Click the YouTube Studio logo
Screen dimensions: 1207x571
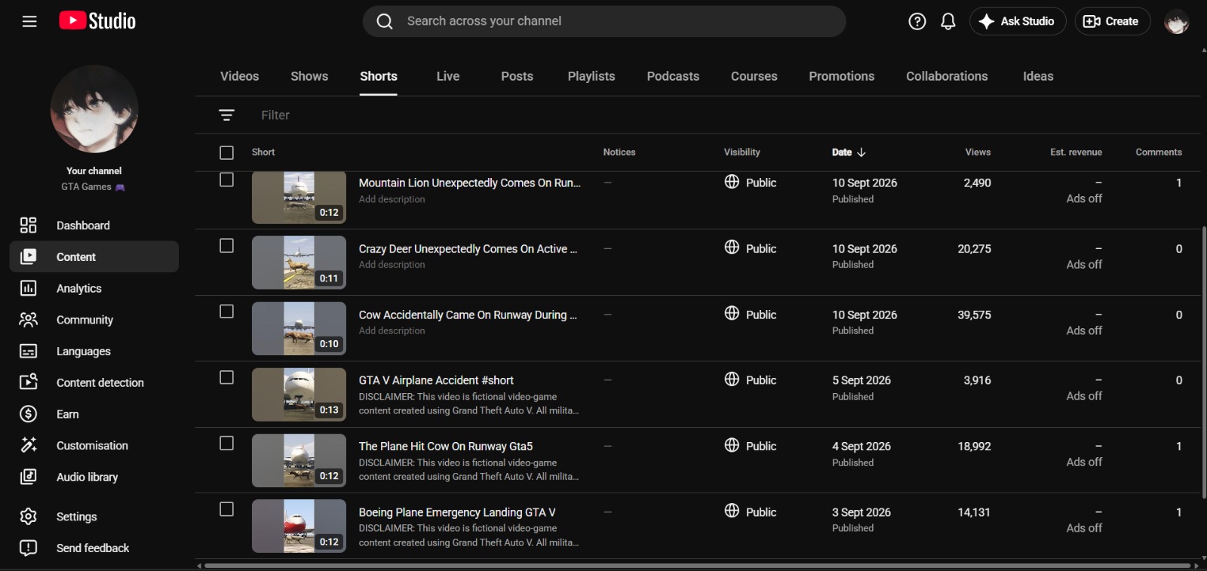pos(97,21)
